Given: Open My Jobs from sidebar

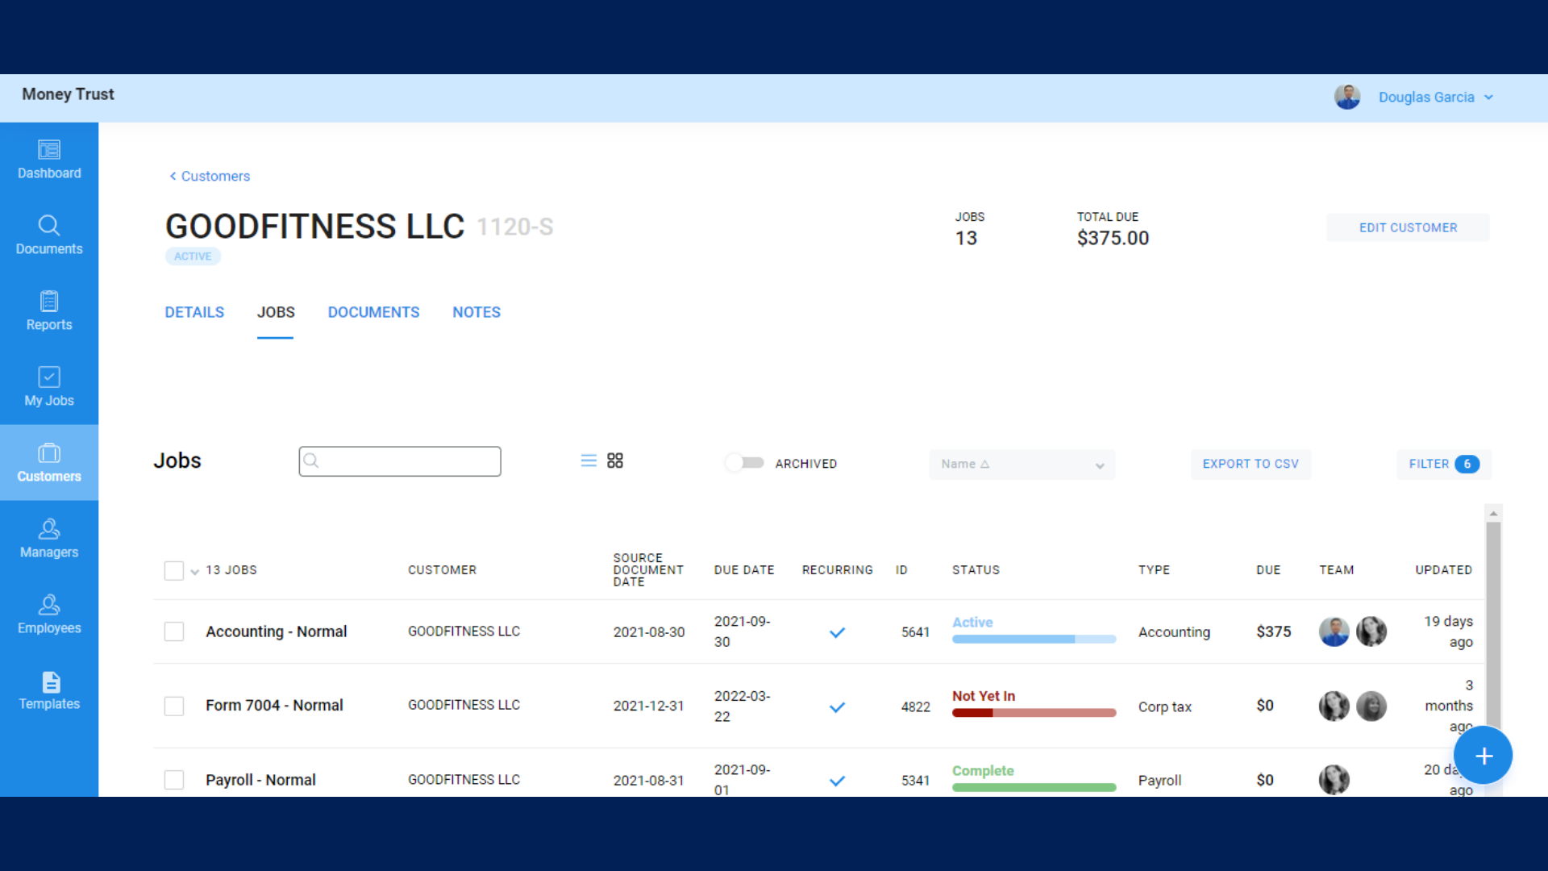Looking at the screenshot, I should coord(49,387).
